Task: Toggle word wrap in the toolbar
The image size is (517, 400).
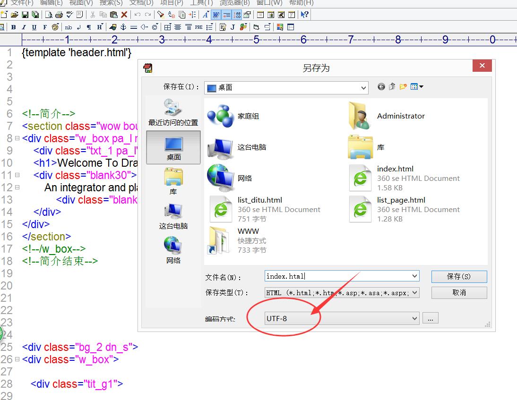Action: [216, 15]
